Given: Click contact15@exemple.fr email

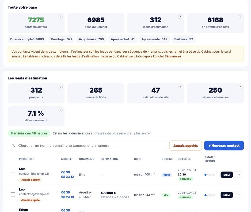Looking at the screenshot, I should coord(34,194).
